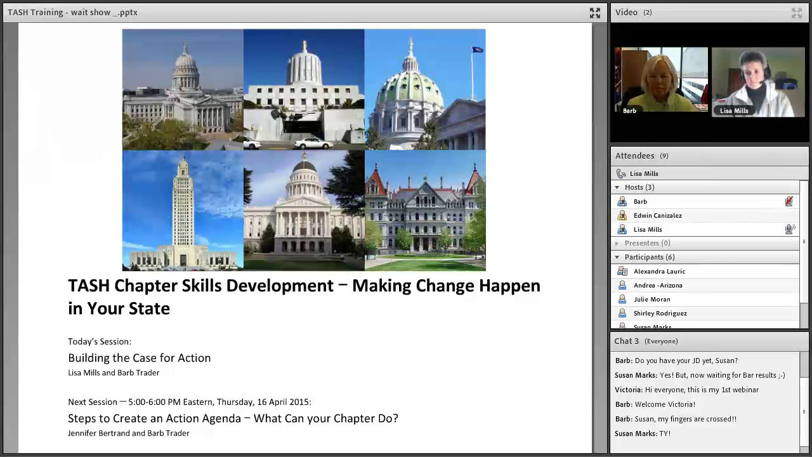Click Julie Moran's participant icon
Image resolution: width=812 pixels, height=457 pixels.
click(622, 299)
